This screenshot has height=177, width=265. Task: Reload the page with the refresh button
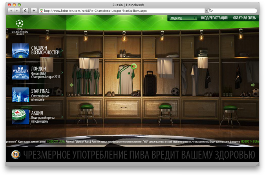[26, 11]
